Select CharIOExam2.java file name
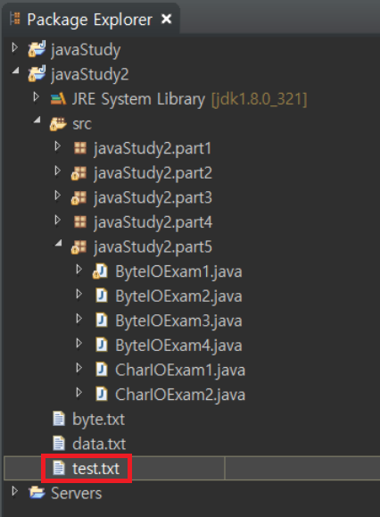380x517 pixels. pos(180,395)
